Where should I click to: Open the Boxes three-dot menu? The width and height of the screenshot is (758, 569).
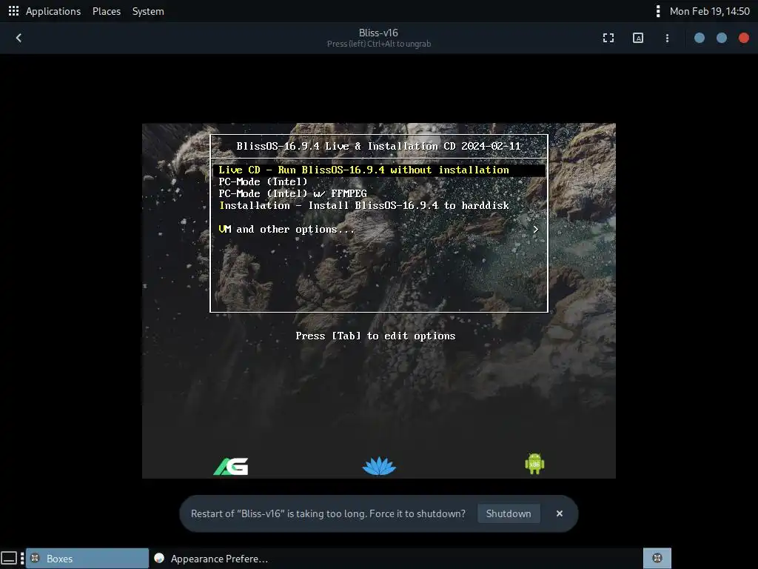667,38
